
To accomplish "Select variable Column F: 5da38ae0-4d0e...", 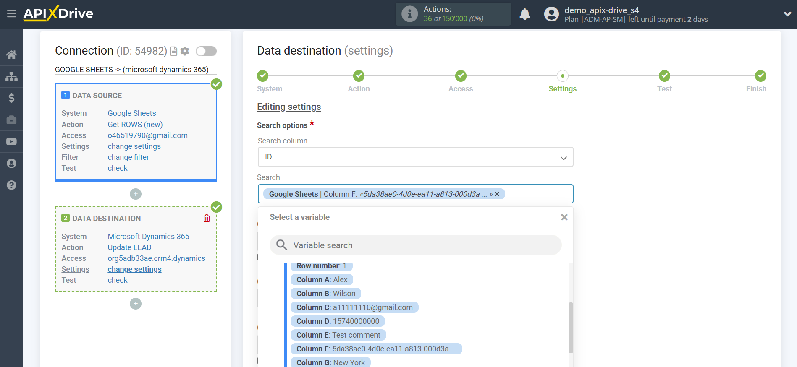I will [377, 349].
